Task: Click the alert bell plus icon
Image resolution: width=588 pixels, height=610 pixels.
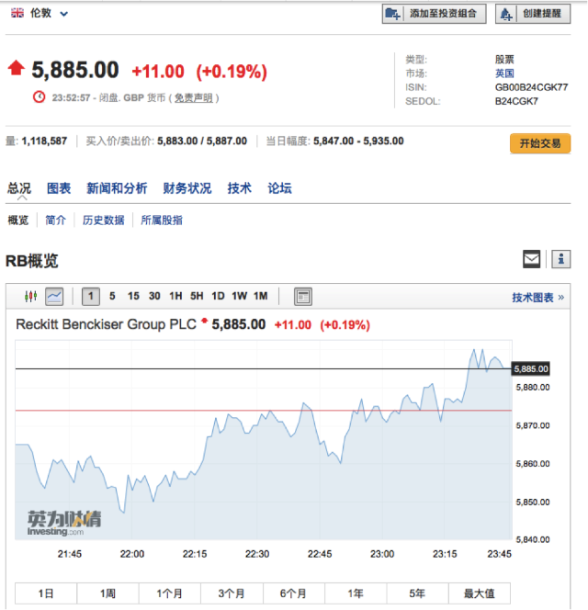Action: [x=506, y=15]
